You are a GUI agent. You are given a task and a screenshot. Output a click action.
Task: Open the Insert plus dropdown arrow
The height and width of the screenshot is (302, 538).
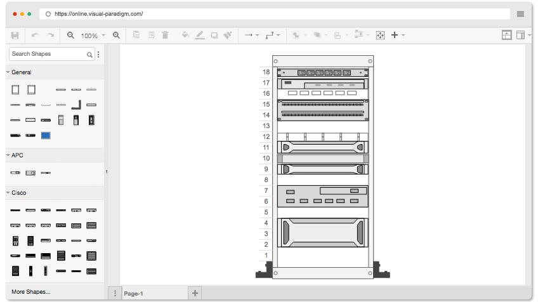click(403, 35)
